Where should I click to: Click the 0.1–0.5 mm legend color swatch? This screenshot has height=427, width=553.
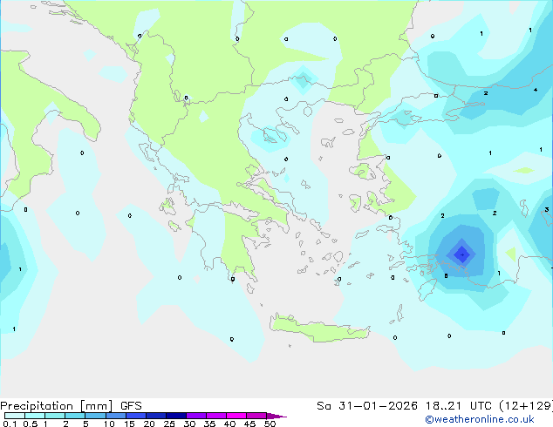pos(15,416)
